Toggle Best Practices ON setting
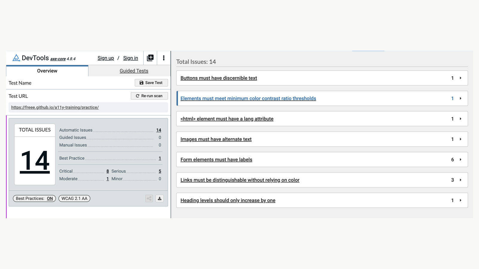The image size is (479, 269). pos(34,198)
